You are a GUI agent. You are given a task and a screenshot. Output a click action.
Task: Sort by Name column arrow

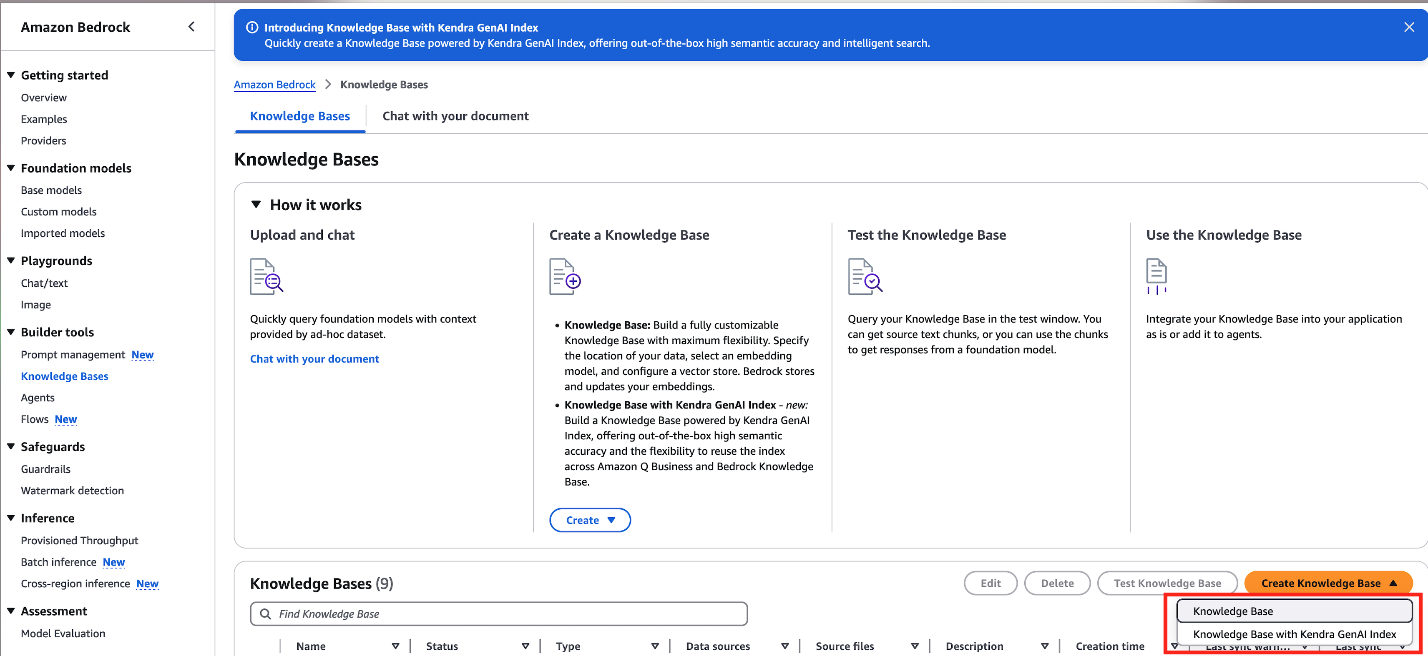coord(395,646)
